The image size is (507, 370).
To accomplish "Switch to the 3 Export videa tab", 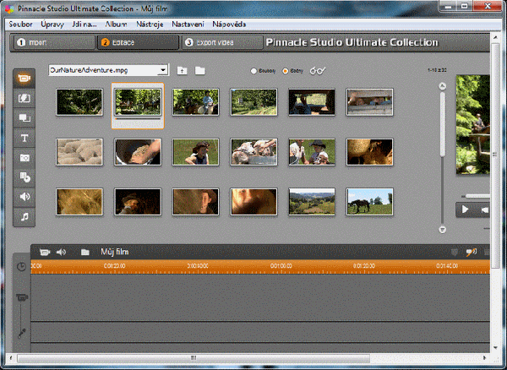I will pos(222,42).
